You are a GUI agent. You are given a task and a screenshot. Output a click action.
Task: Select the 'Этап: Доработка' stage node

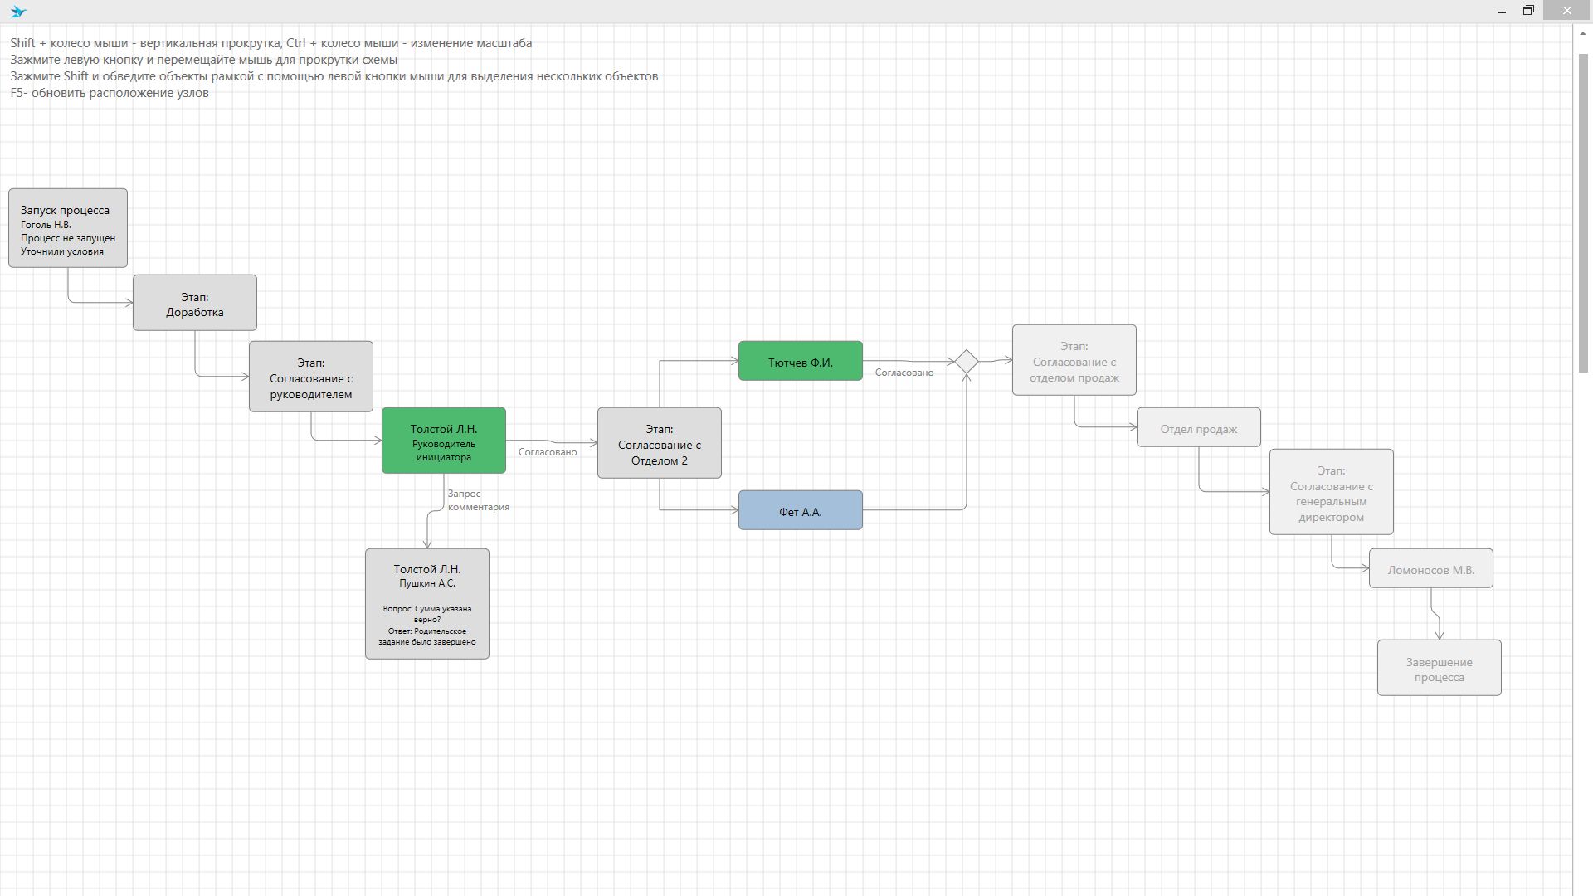(195, 303)
